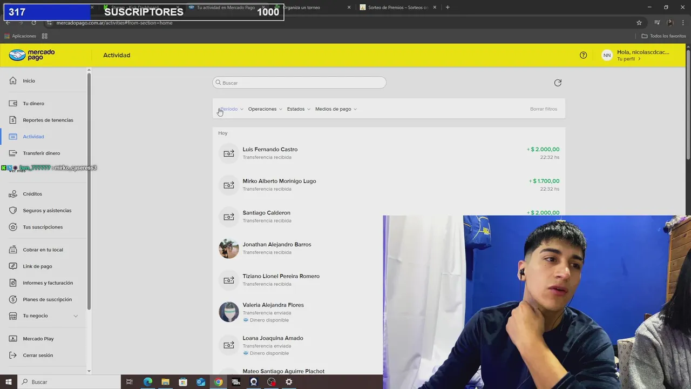Image resolution: width=691 pixels, height=389 pixels.
Task: Open the Período filter dropdown
Action: click(232, 109)
